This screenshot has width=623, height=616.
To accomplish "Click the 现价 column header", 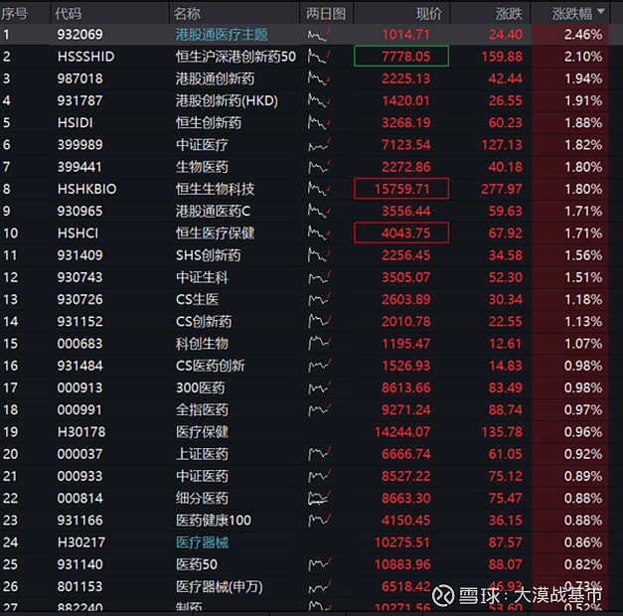I will 428,14.
